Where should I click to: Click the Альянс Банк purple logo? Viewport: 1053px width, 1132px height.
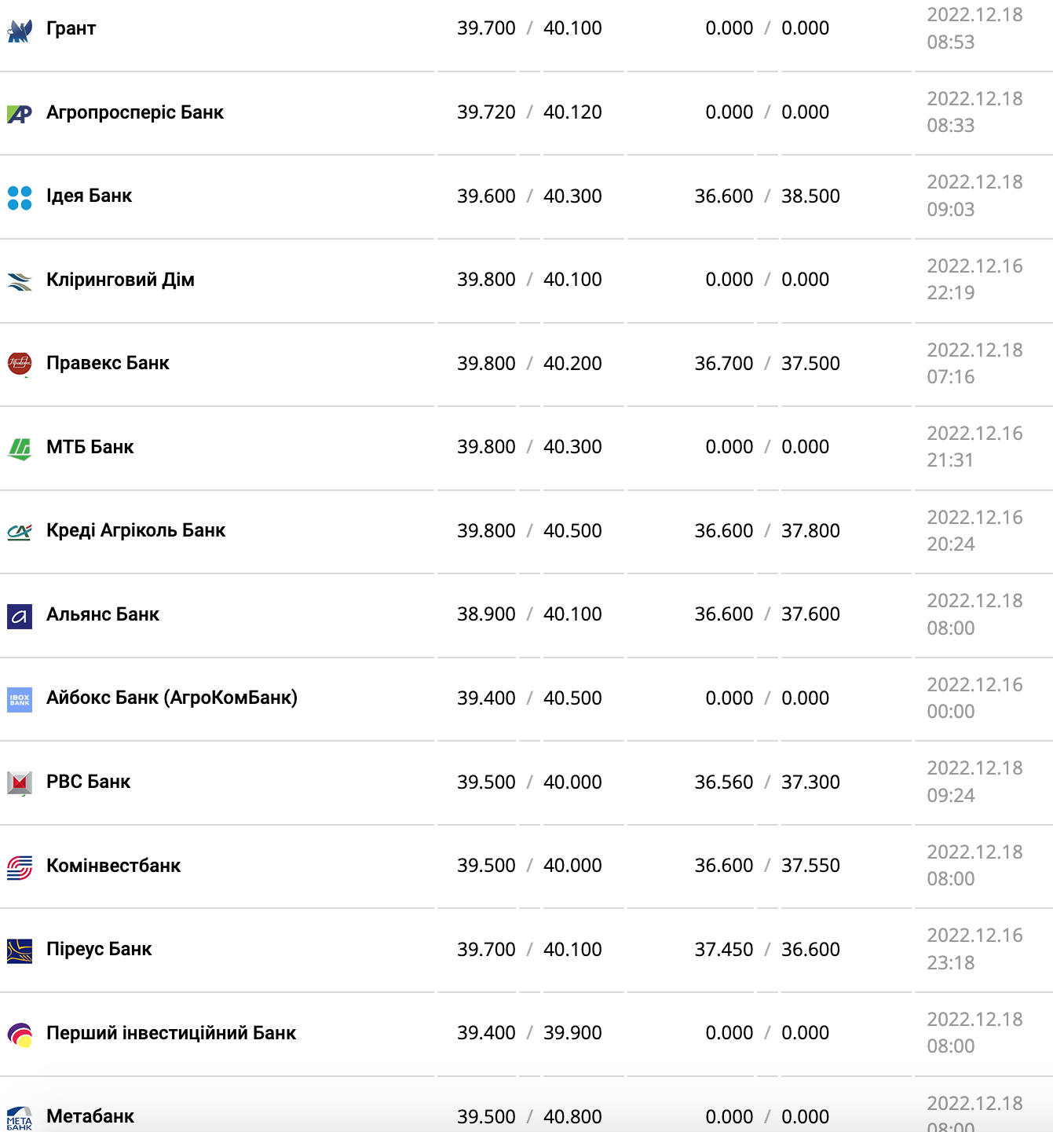[x=20, y=617]
